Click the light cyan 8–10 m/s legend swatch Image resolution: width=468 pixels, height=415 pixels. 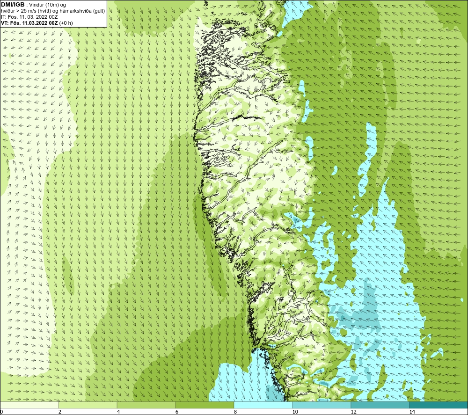(263, 405)
